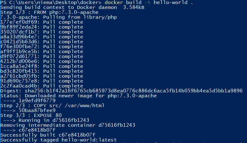Click the -t flag in the command
247x143 pixels.
(148, 2)
